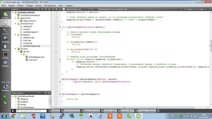Click the class overview vertical scrollbar
Viewport: 212px width, 119px height.
[50, 101]
